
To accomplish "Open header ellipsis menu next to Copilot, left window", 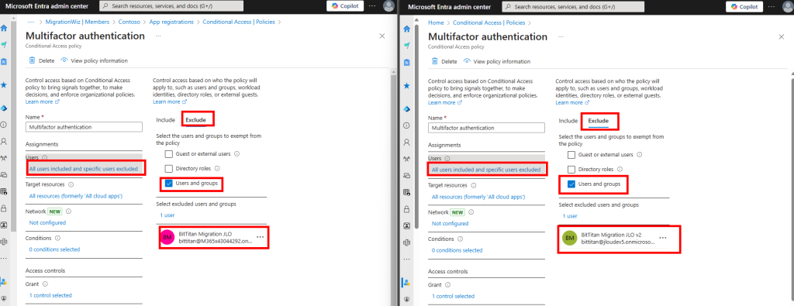I will 372,6.
